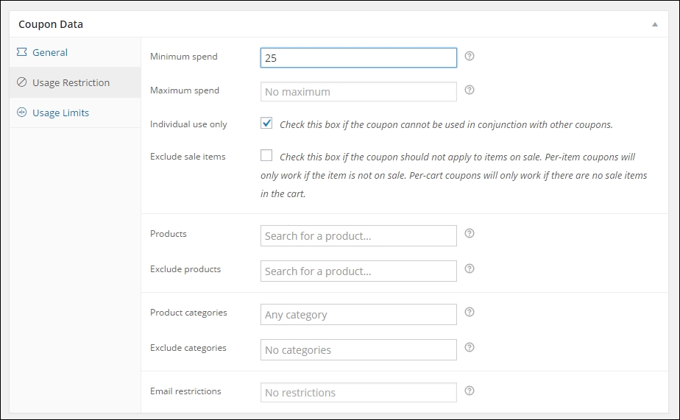Click the help icon beside Email restrictions
This screenshot has width=680, height=420.
click(470, 391)
